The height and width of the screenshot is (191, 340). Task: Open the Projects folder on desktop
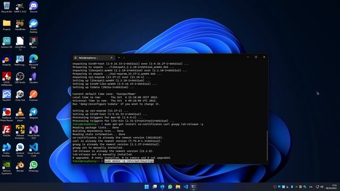[6, 25]
